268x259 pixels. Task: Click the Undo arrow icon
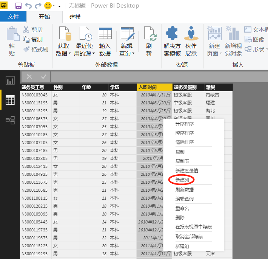coord(28,6)
